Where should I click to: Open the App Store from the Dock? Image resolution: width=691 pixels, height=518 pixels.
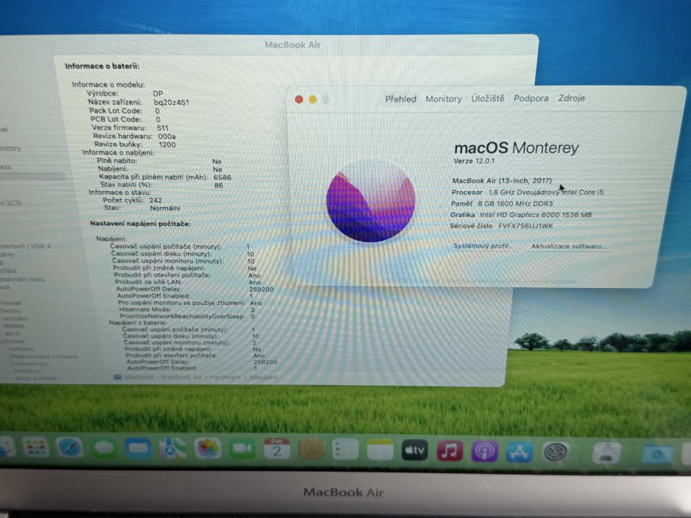pyautogui.click(x=520, y=452)
